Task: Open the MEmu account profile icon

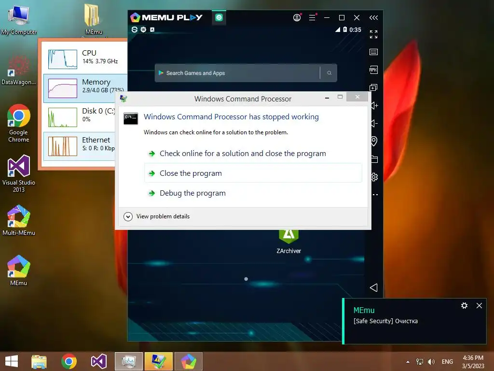Action: pyautogui.click(x=297, y=17)
